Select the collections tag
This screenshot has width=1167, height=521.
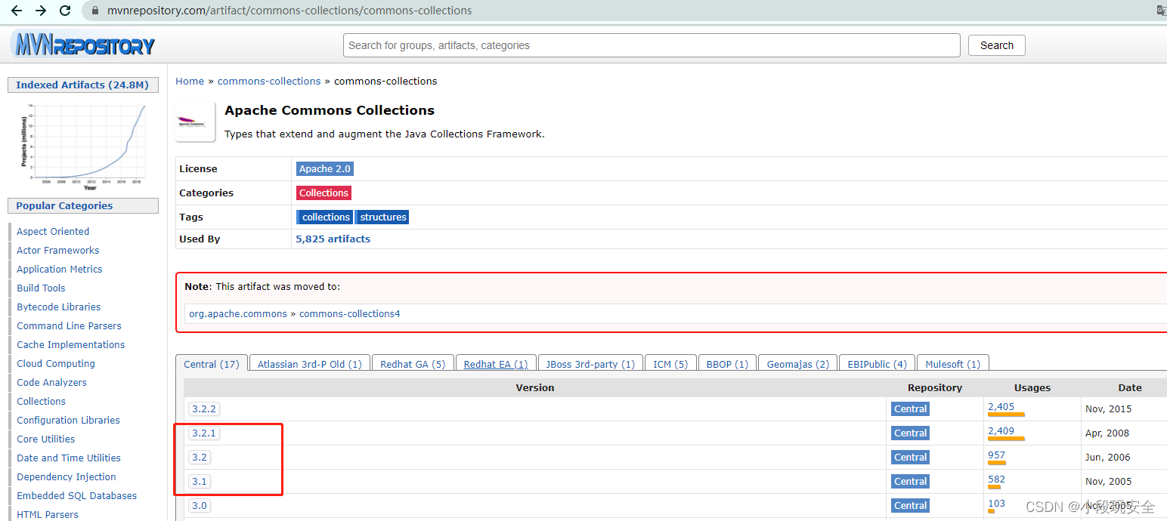325,217
